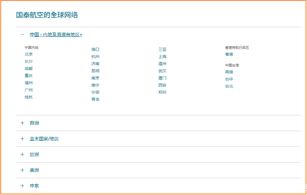307x195 pixels.
Task: Choose the 高雄 destination link
Action: click(x=229, y=72)
